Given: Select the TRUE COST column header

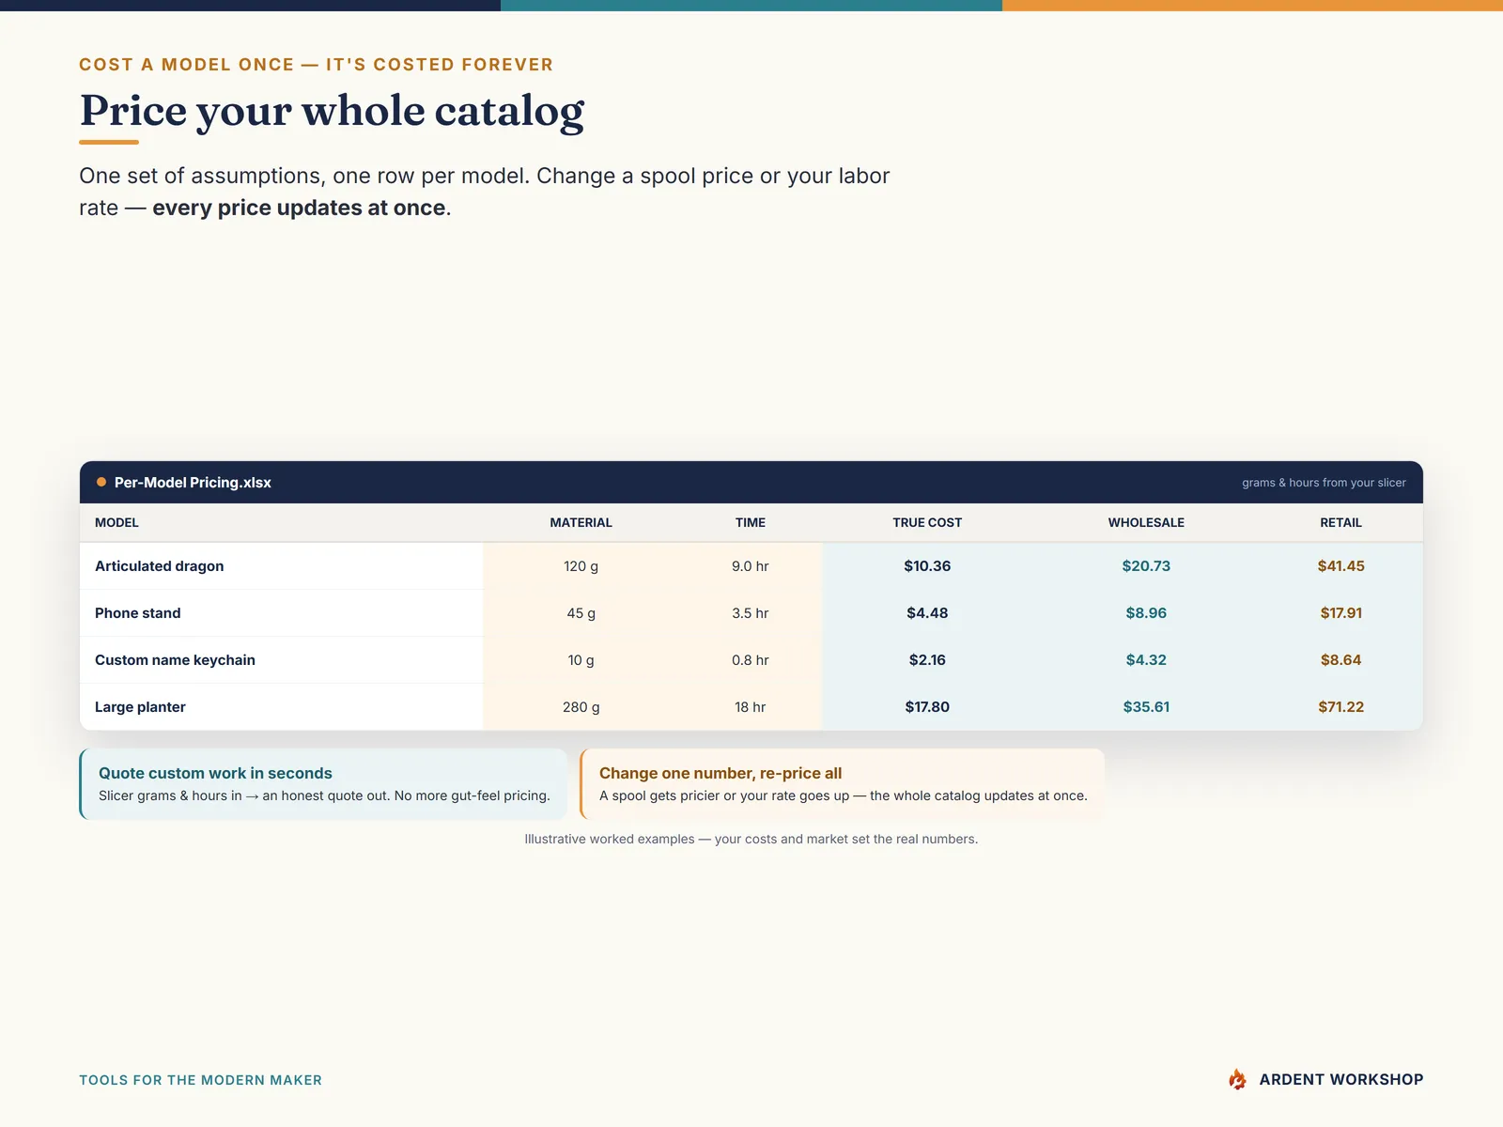Looking at the screenshot, I should [x=927, y=522].
